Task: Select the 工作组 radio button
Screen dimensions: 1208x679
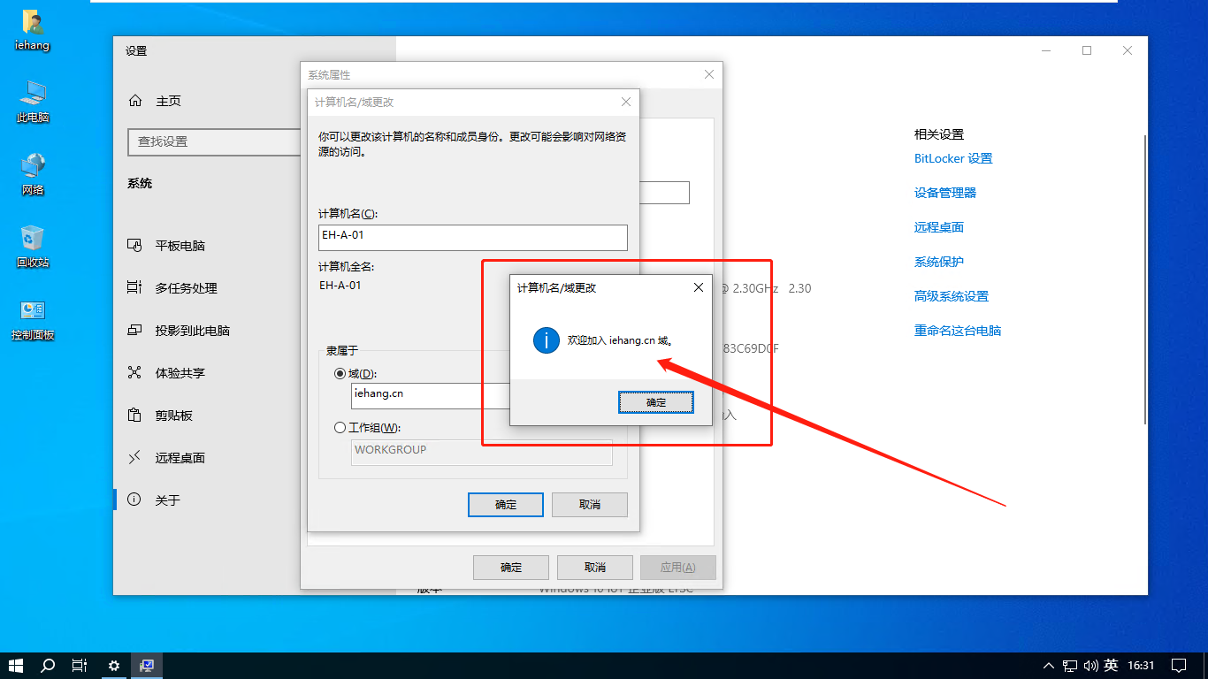Action: point(340,428)
